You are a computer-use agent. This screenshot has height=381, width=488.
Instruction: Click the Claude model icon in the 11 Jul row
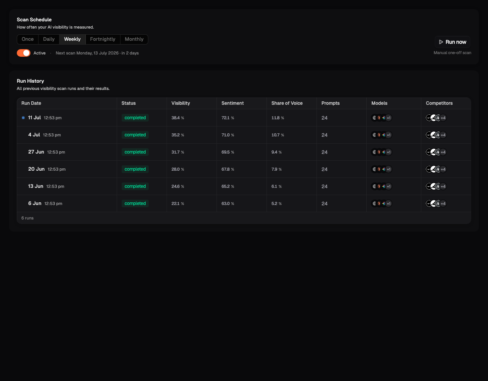pyautogui.click(x=379, y=118)
